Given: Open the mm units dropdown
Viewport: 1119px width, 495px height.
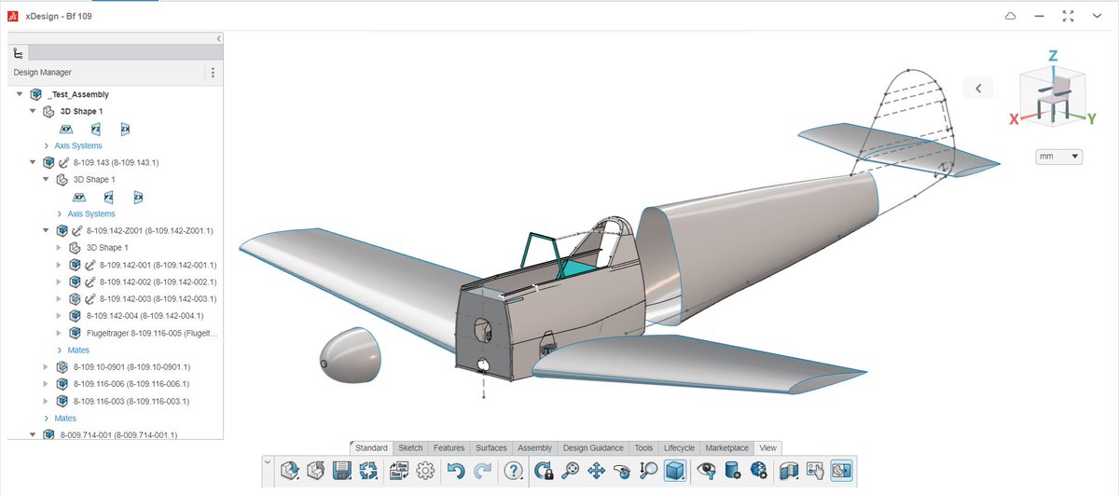Looking at the screenshot, I should point(1059,157).
